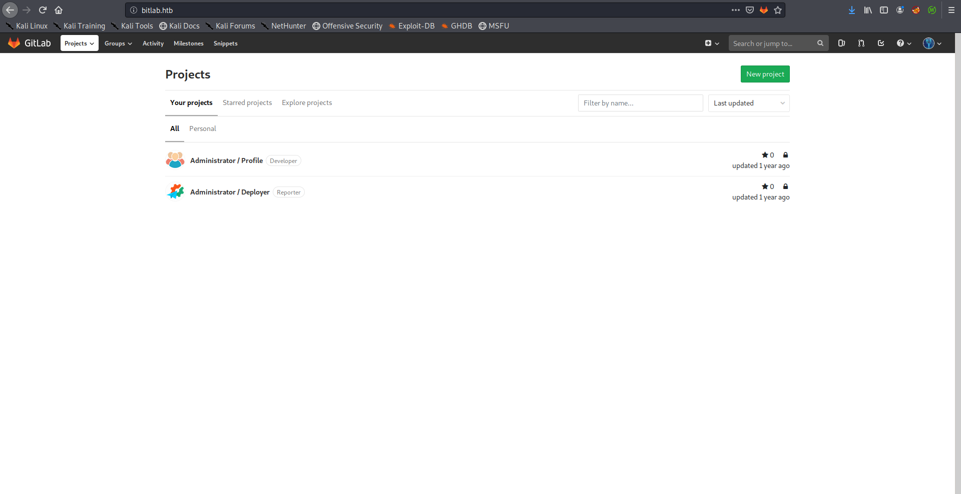Open the Activity menu item
961x494 pixels.
click(153, 43)
